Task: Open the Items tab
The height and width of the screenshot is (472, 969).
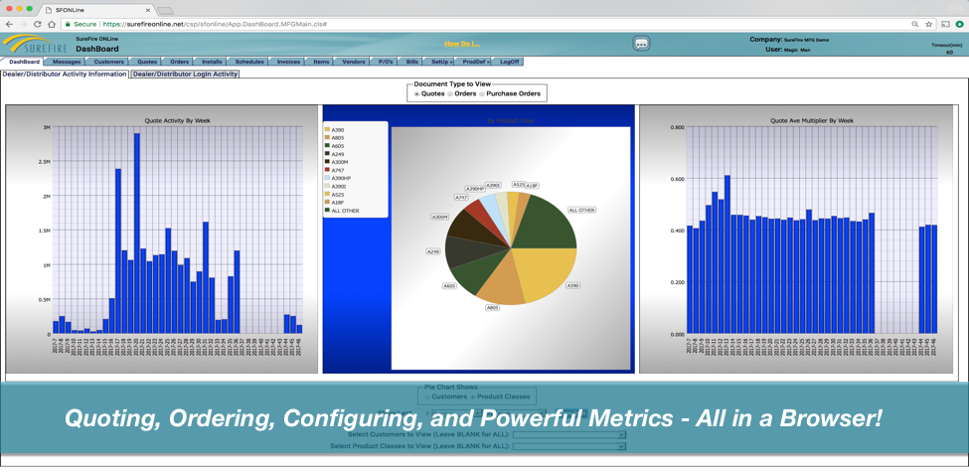Action: pyautogui.click(x=321, y=62)
